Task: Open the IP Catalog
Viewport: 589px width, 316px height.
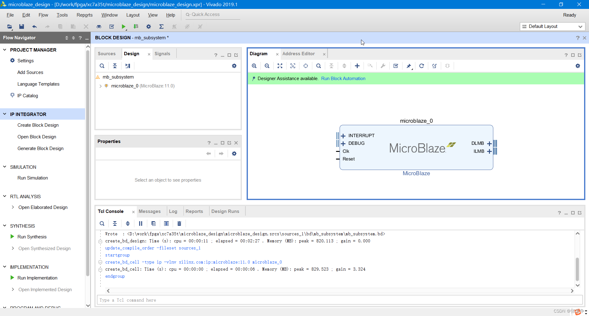Action: click(x=28, y=96)
